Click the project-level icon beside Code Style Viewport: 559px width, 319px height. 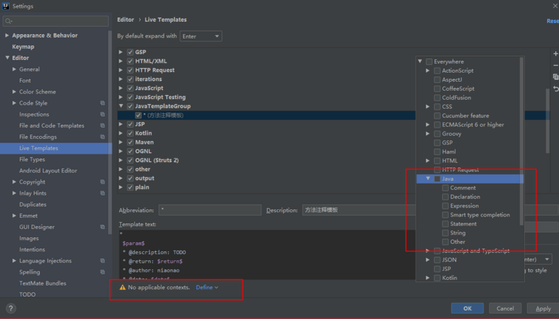click(x=103, y=103)
